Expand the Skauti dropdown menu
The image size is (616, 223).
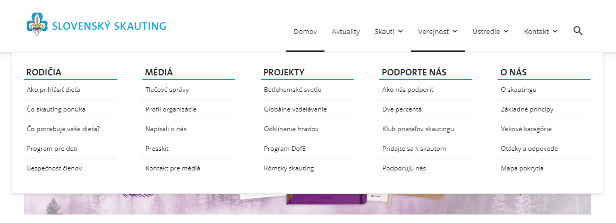click(x=388, y=31)
